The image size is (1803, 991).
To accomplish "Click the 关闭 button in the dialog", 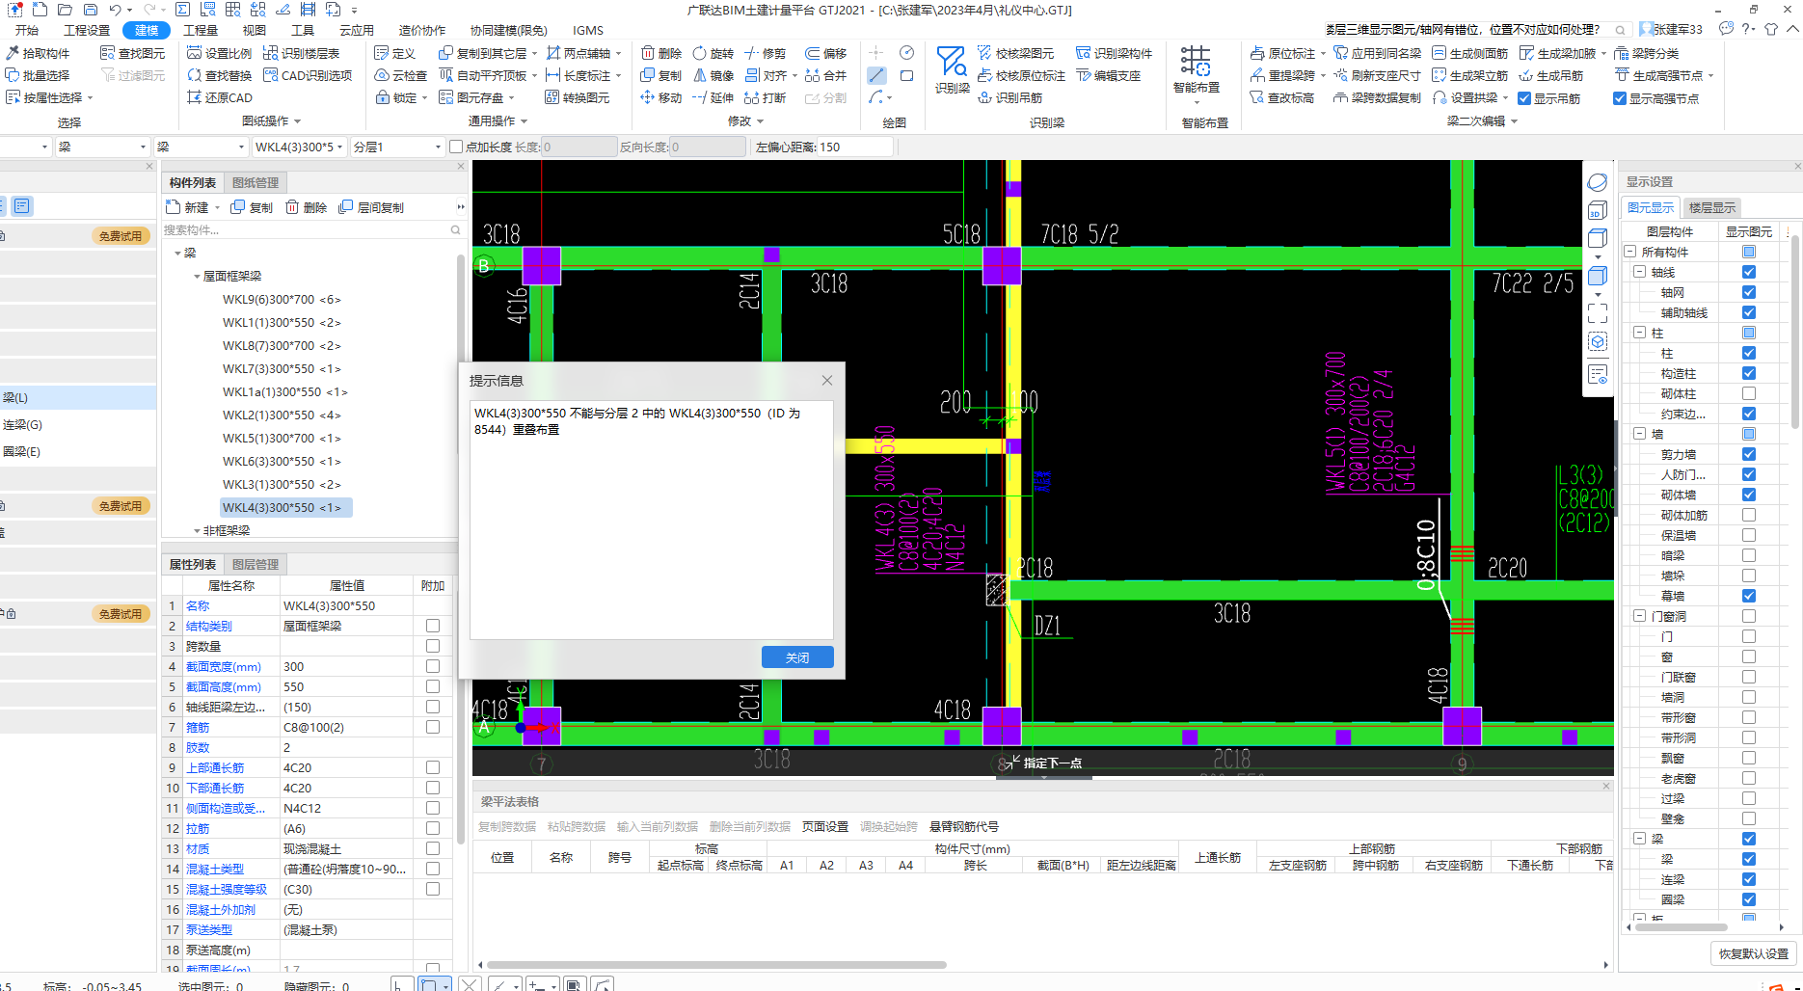I will click(x=797, y=657).
